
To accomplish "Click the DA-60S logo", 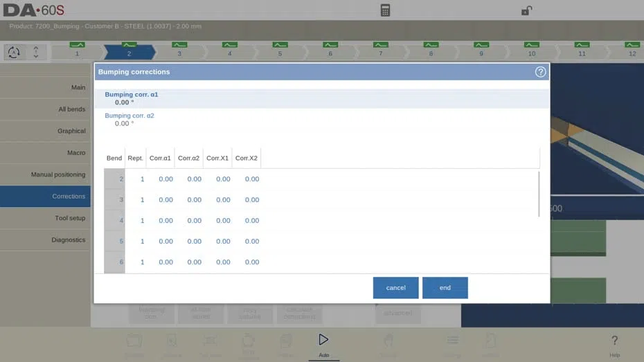I will pyautogui.click(x=34, y=10).
